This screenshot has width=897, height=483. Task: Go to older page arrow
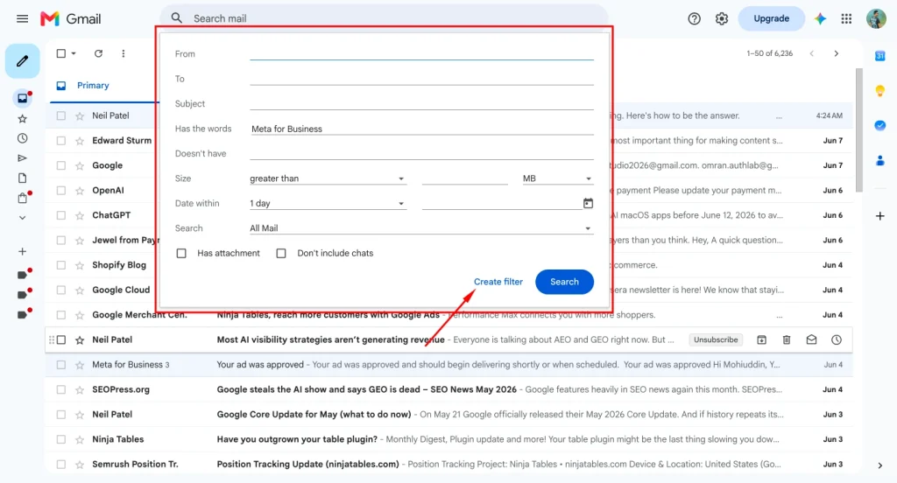pos(837,53)
